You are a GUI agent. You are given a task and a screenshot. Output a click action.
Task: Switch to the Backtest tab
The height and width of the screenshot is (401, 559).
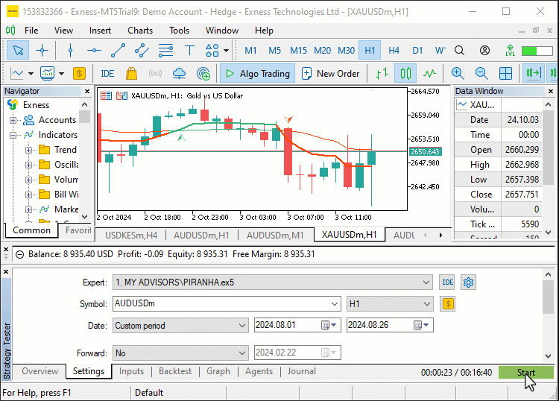coord(175,371)
